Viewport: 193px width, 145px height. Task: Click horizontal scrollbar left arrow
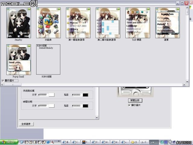coord(2,85)
